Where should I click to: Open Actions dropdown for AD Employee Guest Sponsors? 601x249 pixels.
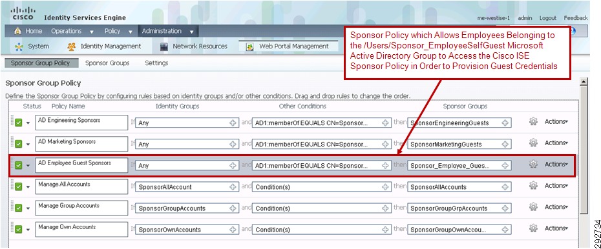556,164
